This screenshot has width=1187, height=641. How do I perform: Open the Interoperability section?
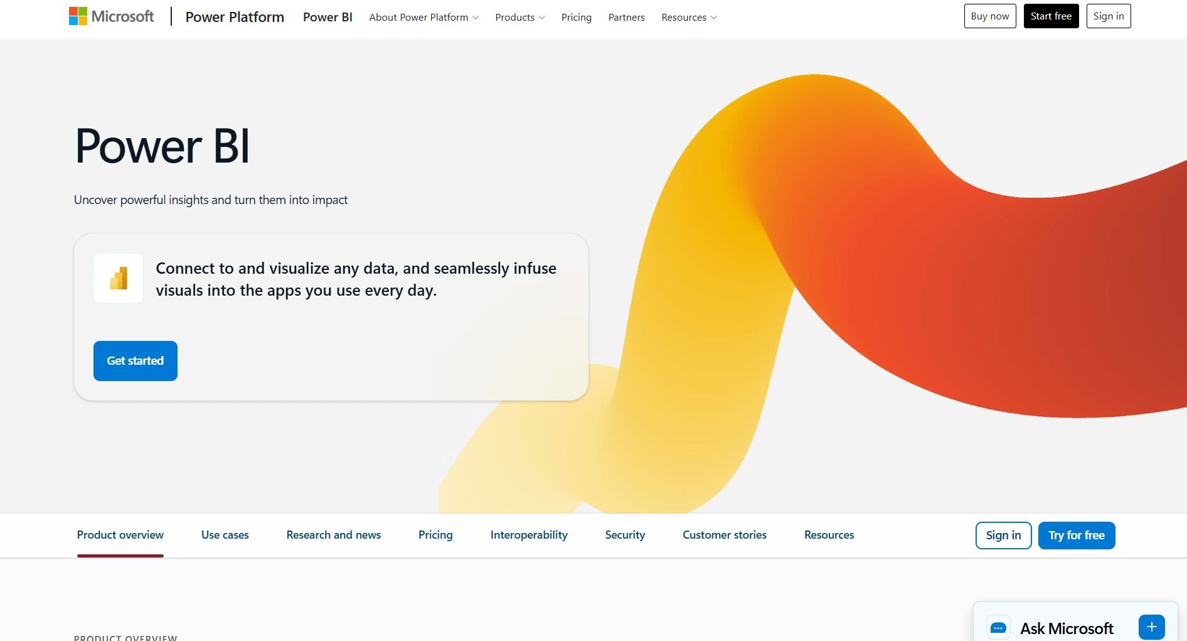[x=528, y=535]
